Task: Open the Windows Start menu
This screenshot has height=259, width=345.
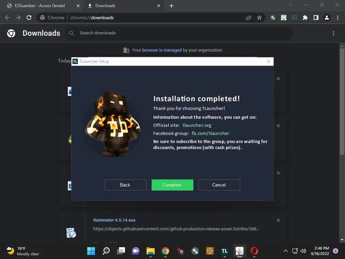Action: 91,251
